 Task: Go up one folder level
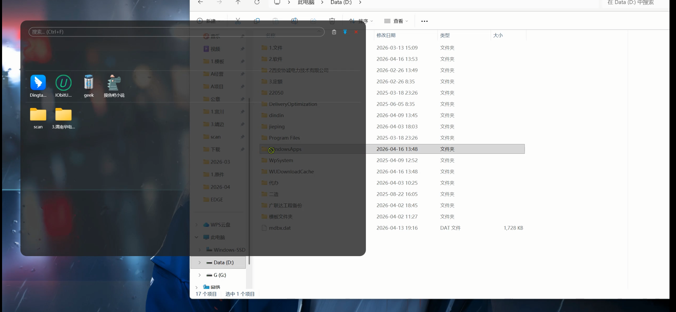click(x=238, y=2)
